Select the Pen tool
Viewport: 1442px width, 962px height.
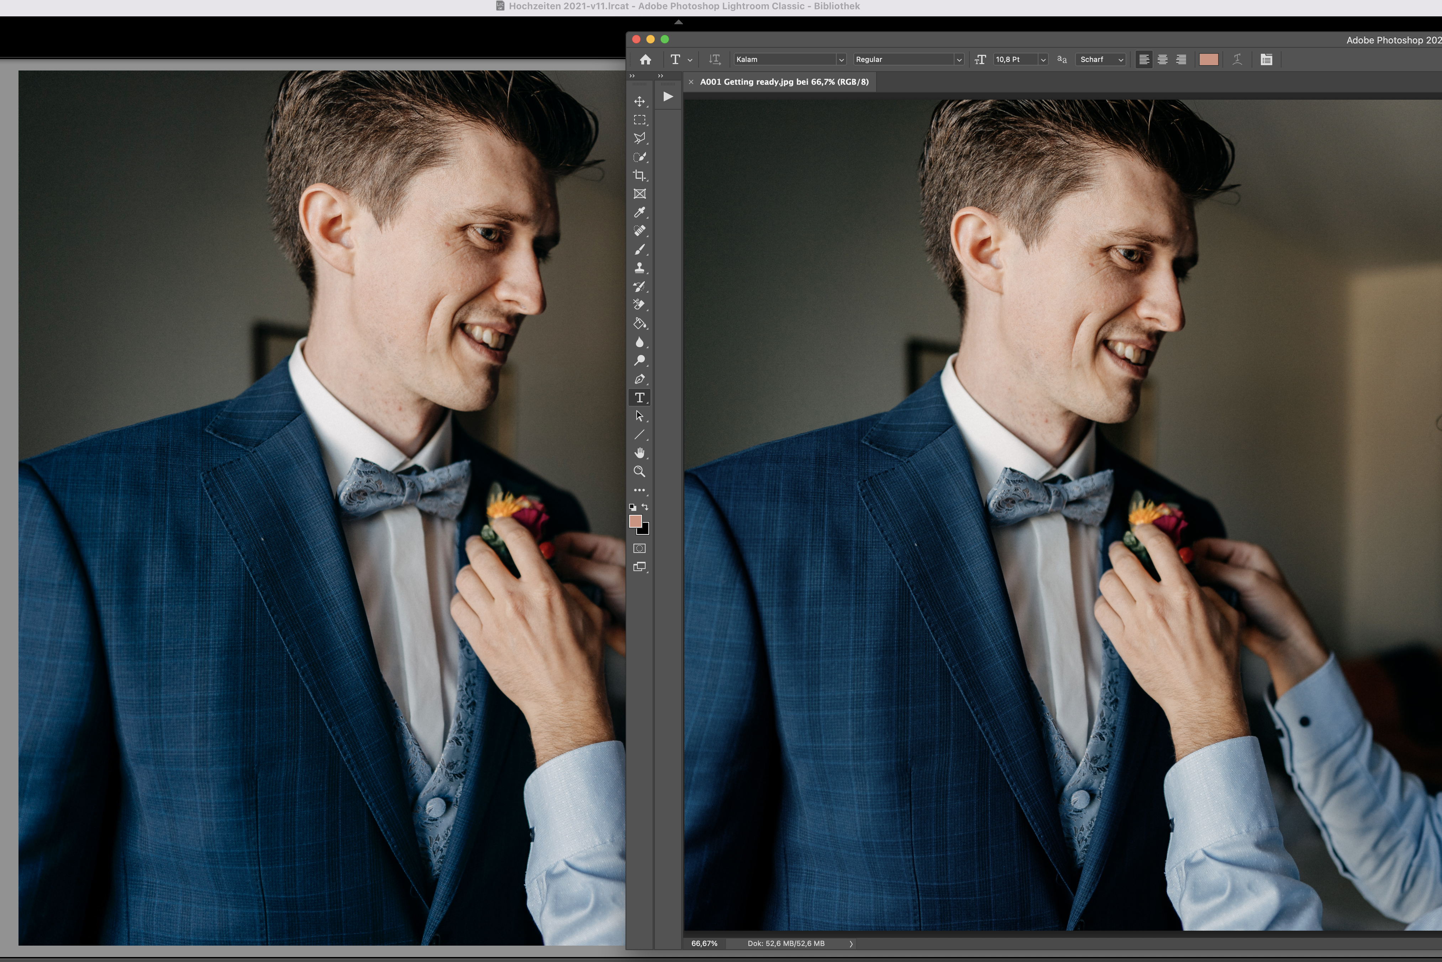click(x=640, y=379)
